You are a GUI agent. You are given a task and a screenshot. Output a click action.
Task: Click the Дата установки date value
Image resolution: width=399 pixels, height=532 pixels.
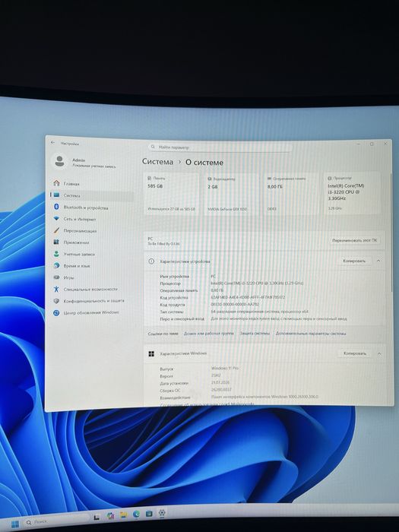220,383
